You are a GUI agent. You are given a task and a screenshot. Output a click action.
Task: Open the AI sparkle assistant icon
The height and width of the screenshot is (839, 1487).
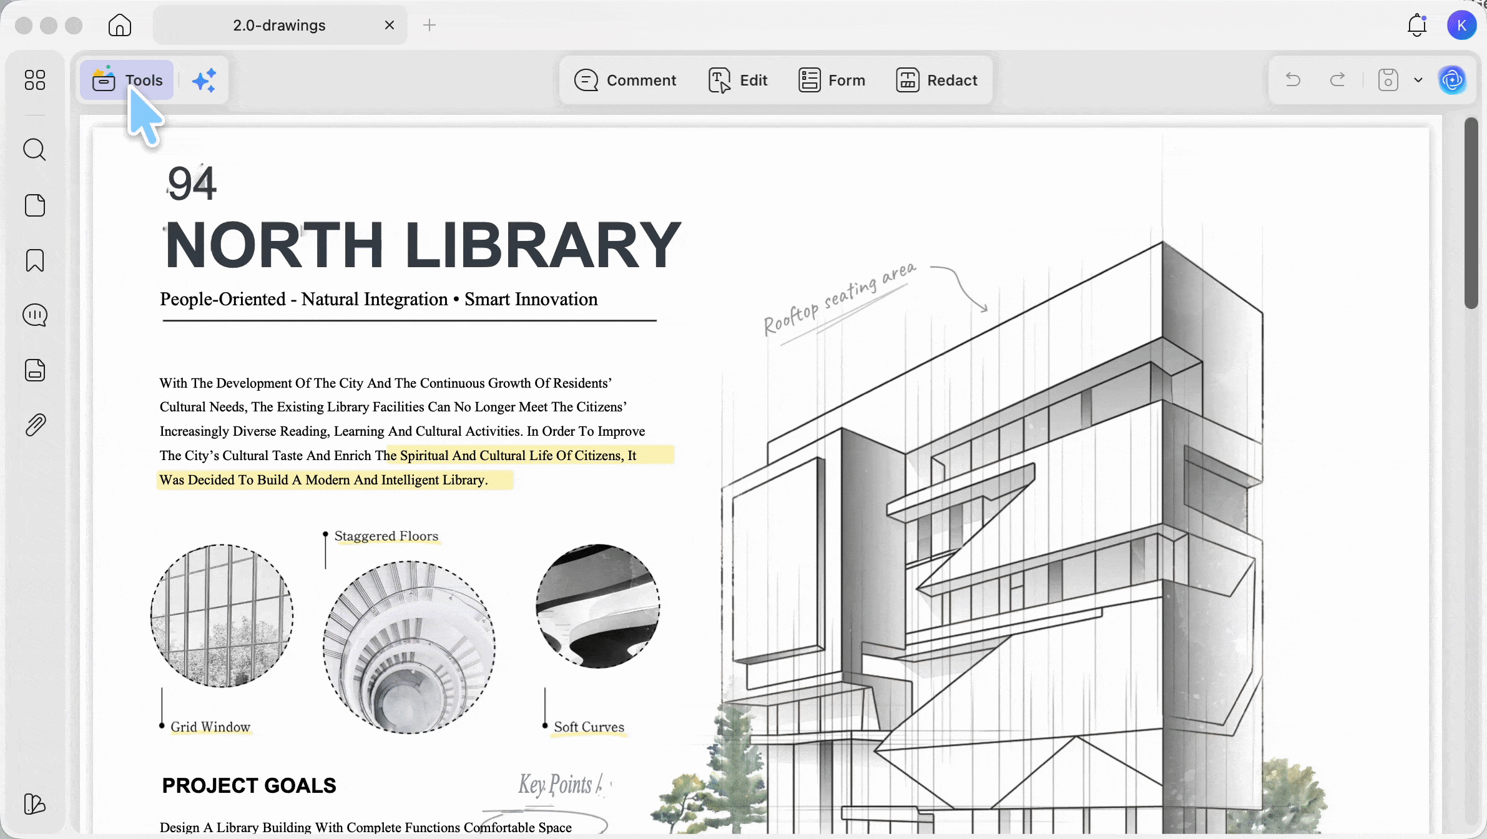(x=204, y=81)
